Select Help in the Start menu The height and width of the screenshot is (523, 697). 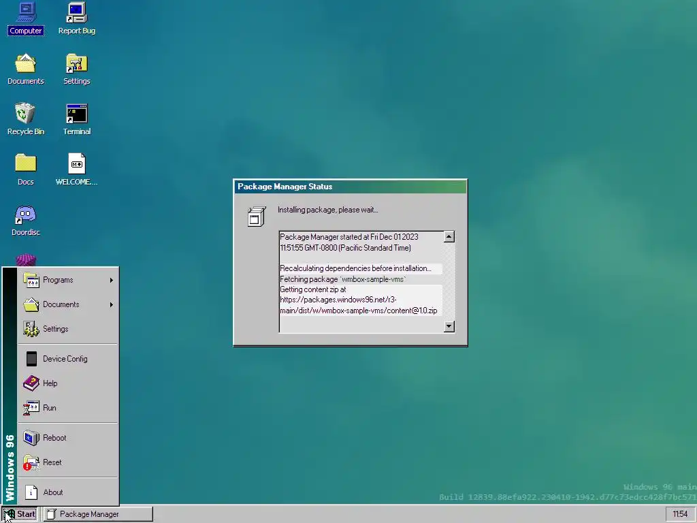[x=68, y=383]
